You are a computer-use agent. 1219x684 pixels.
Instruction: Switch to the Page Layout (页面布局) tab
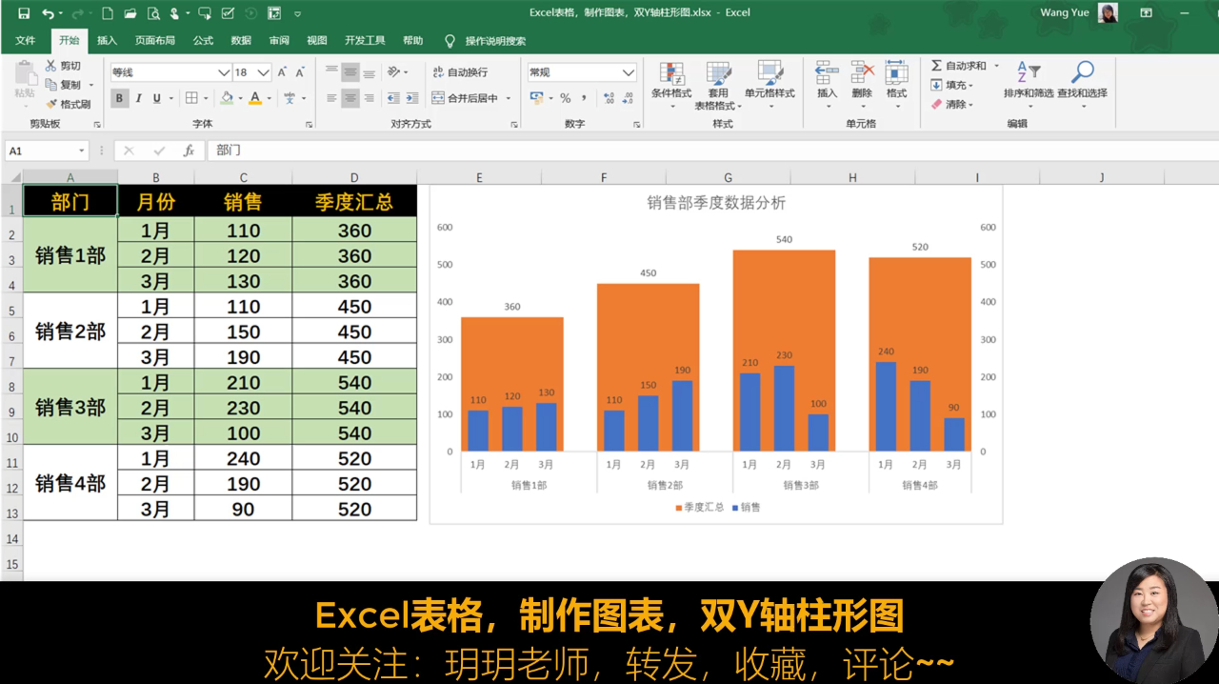154,41
